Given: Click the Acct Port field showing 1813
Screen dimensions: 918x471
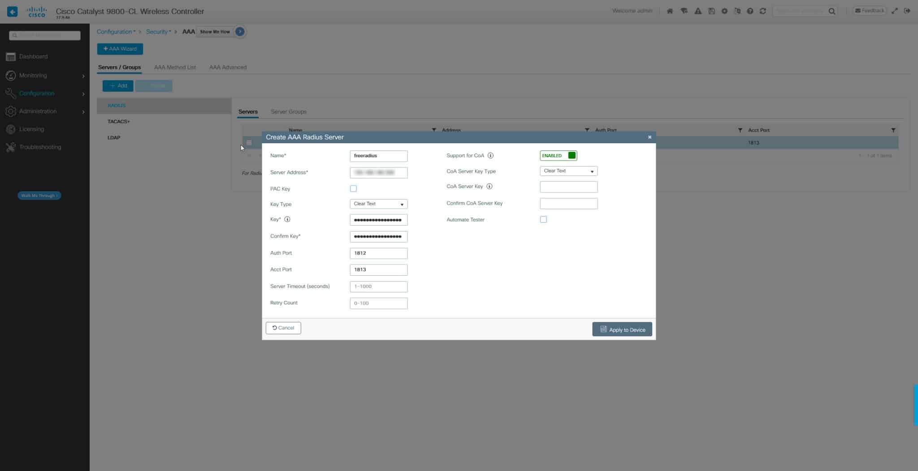Looking at the screenshot, I should pos(378,270).
